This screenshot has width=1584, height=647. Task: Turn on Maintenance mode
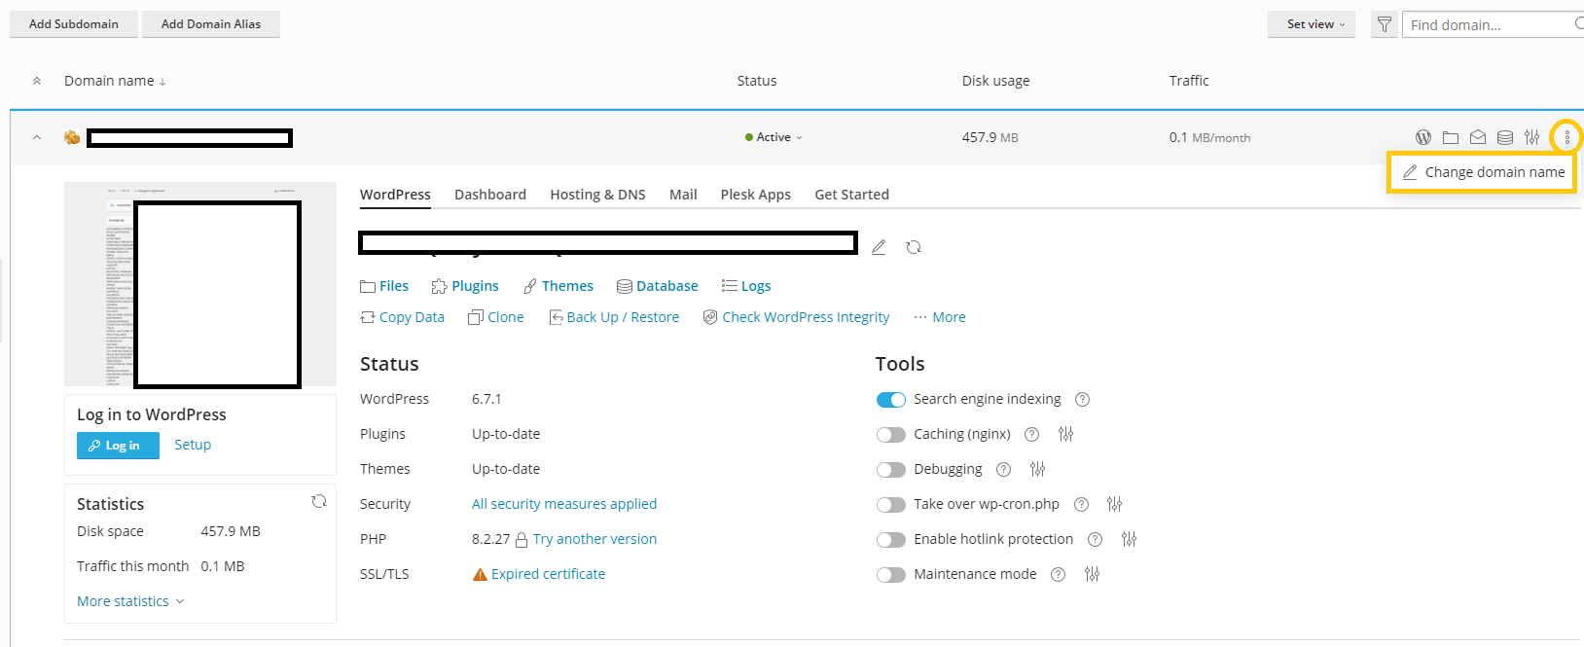[891, 575]
